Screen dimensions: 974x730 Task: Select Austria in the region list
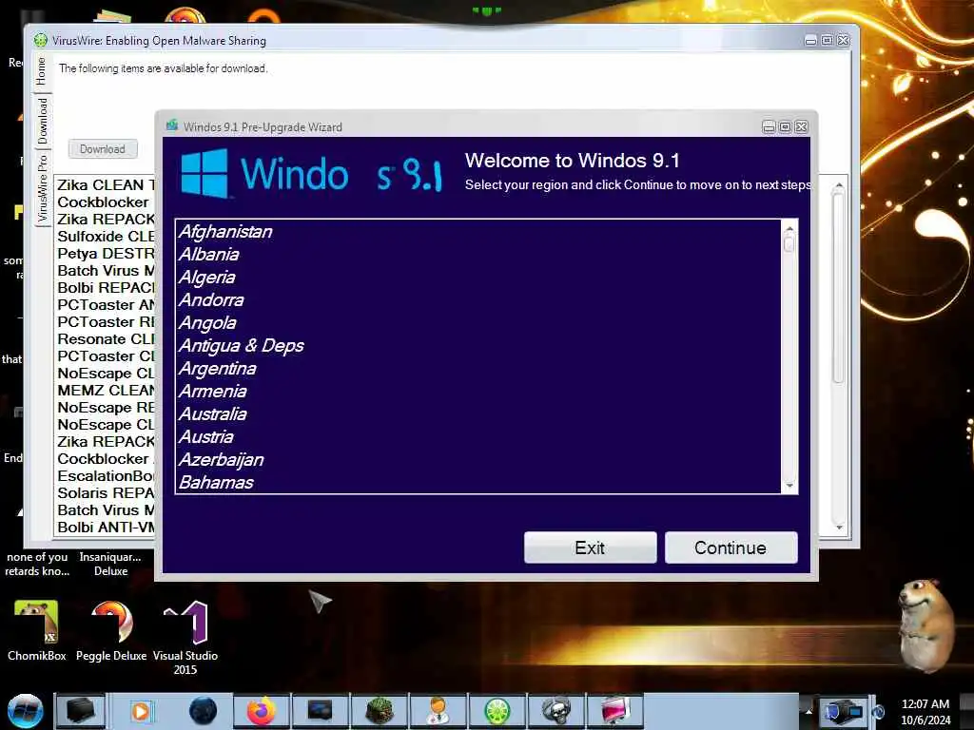(x=478, y=437)
